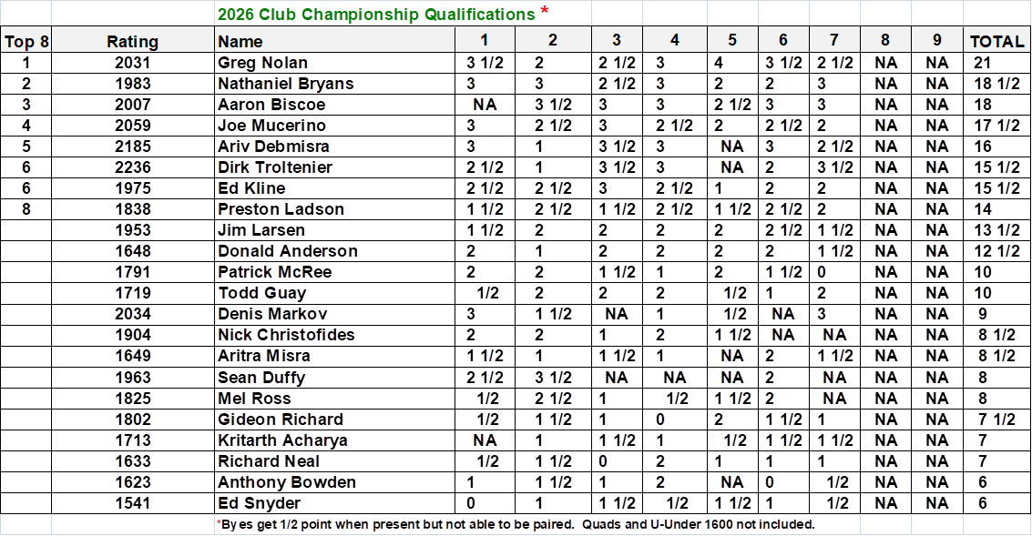Click Joe Mucerino's name cell
Viewport: 1032px width, 536px height.
tap(271, 126)
